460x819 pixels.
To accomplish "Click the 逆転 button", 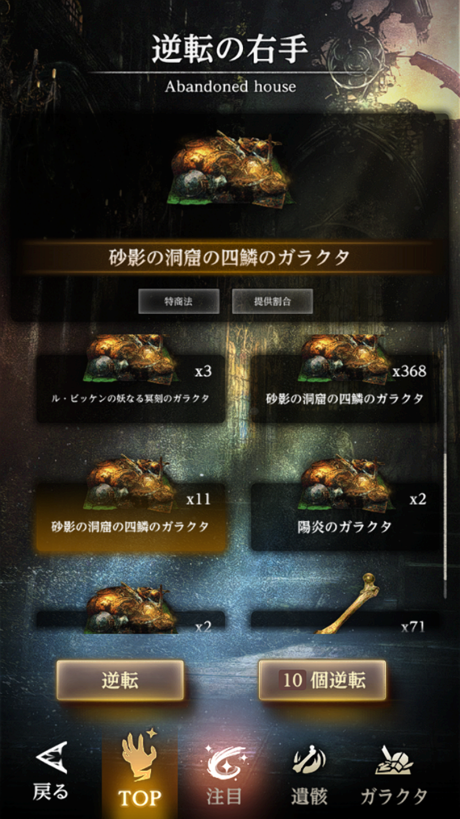I will click(x=120, y=680).
